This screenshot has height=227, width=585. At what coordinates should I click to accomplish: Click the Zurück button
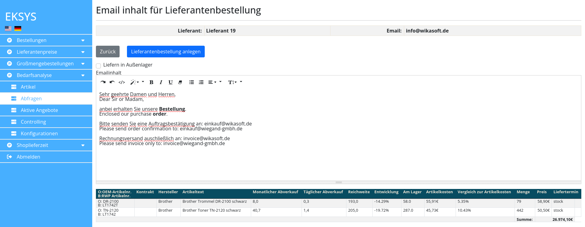click(108, 52)
